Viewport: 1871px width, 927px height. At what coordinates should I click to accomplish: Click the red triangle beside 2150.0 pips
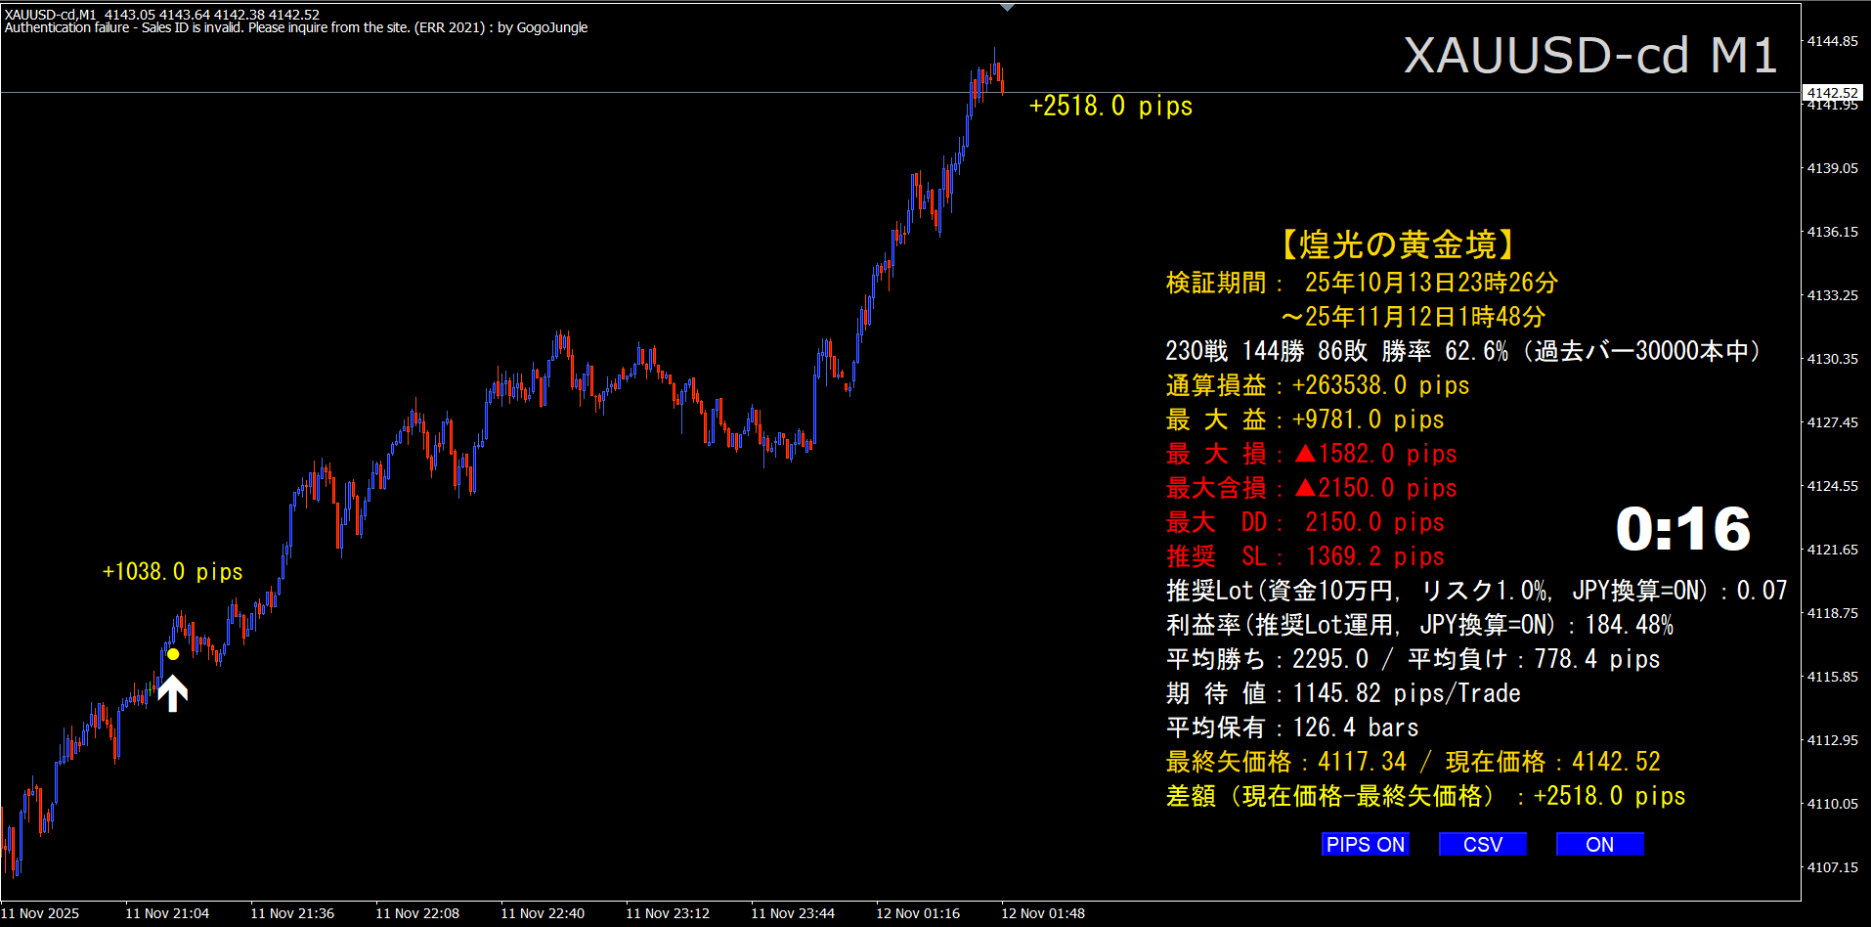click(x=1305, y=488)
